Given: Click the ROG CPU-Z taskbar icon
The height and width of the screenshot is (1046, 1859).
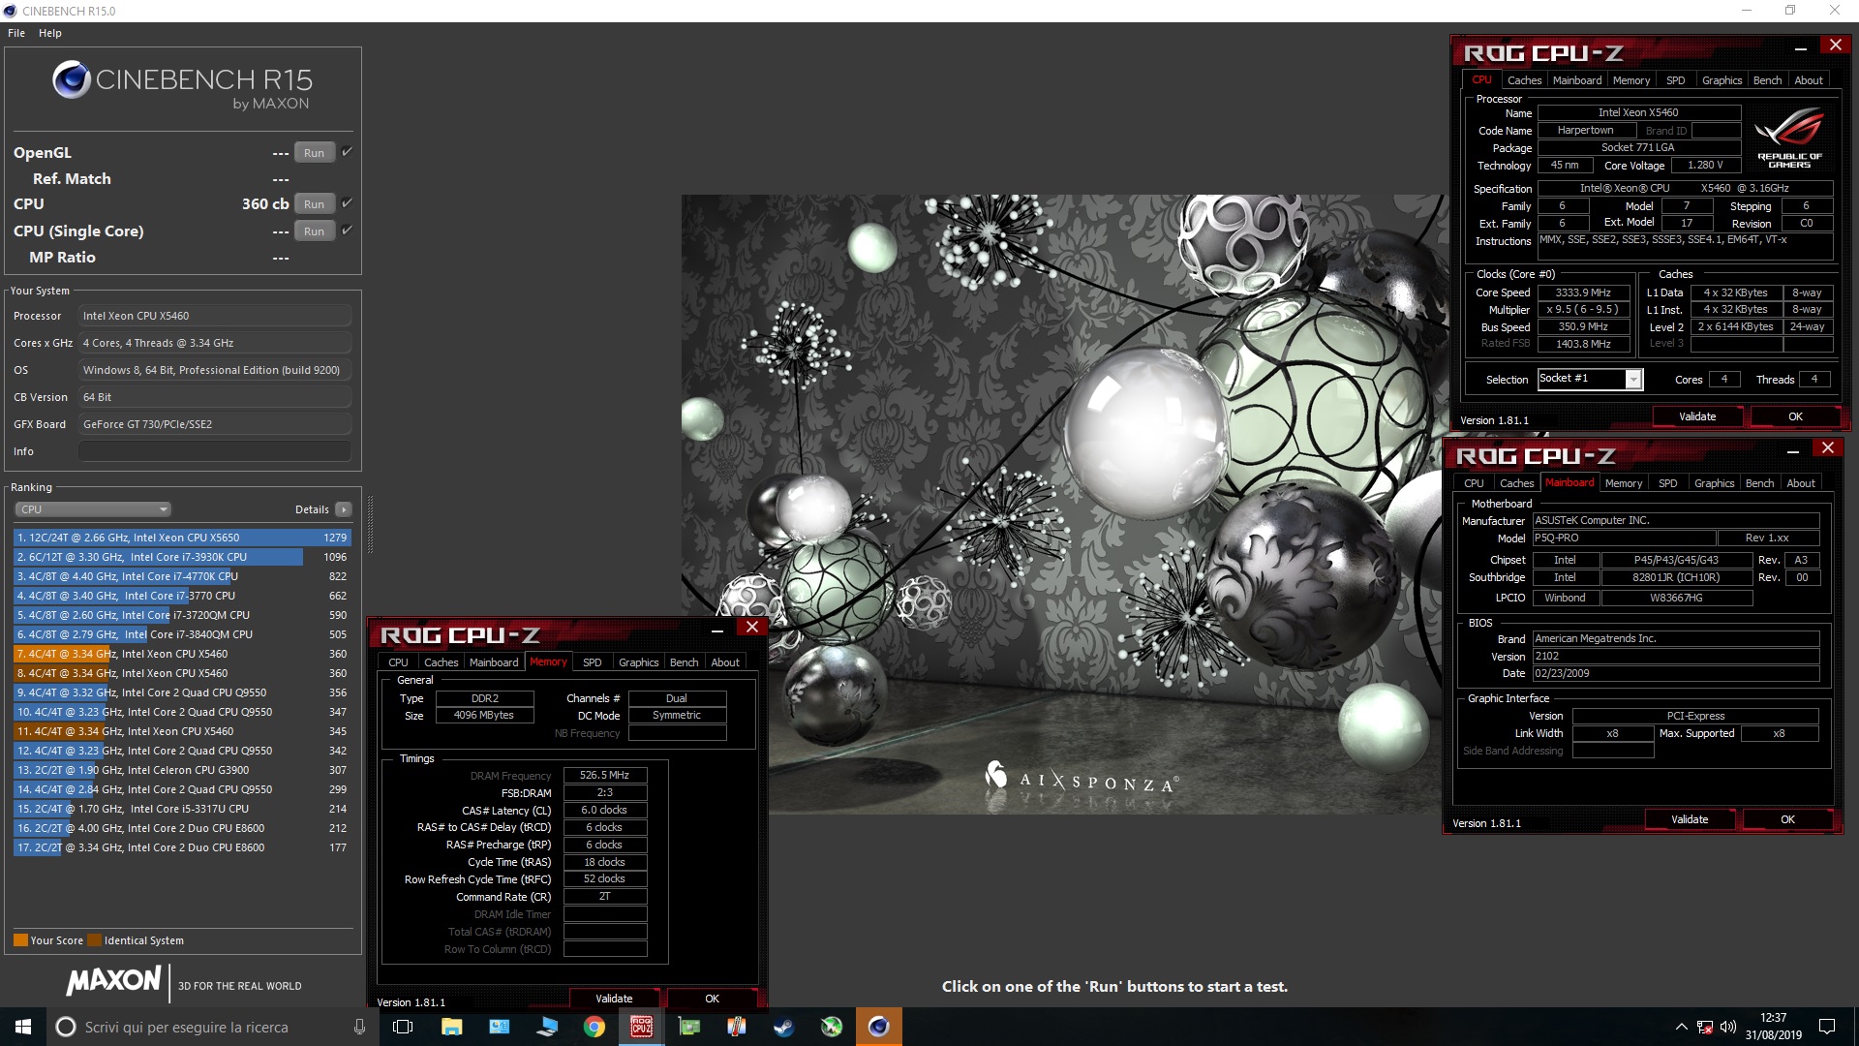Looking at the screenshot, I should click(642, 1027).
